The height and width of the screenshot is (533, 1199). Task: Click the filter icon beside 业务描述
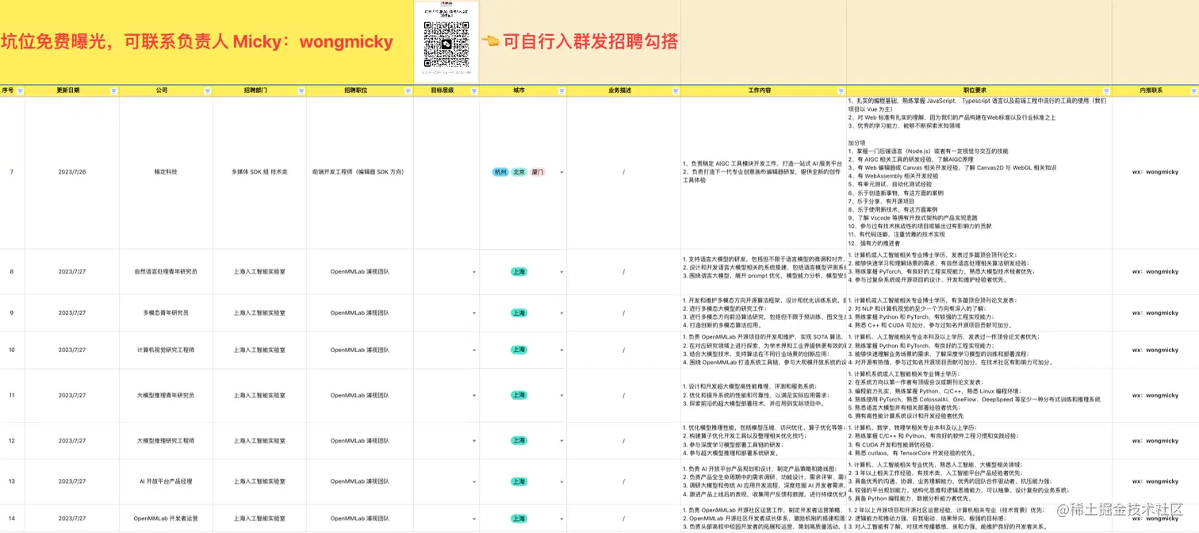674,90
